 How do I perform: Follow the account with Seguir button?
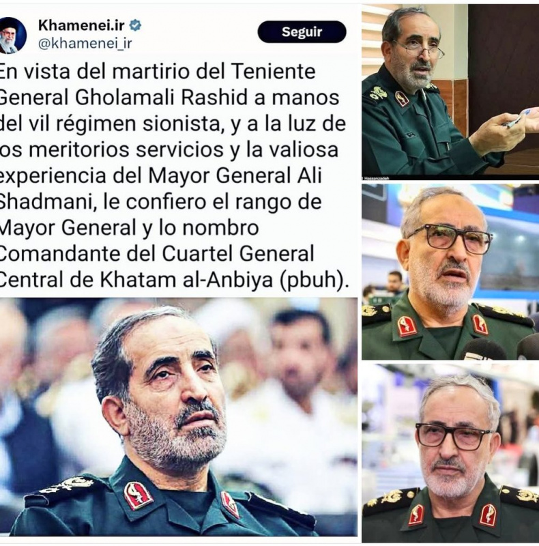coord(302,31)
